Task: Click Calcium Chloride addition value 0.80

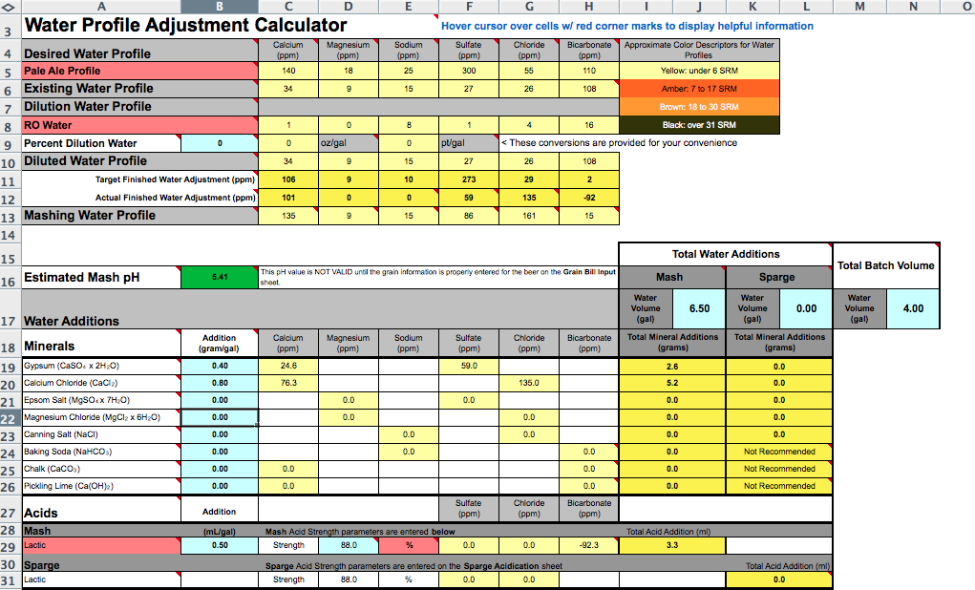Action: [x=220, y=383]
